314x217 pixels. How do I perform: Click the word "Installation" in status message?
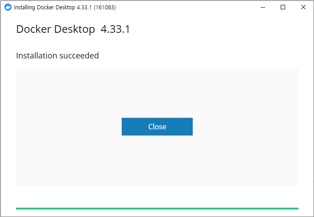click(x=37, y=56)
